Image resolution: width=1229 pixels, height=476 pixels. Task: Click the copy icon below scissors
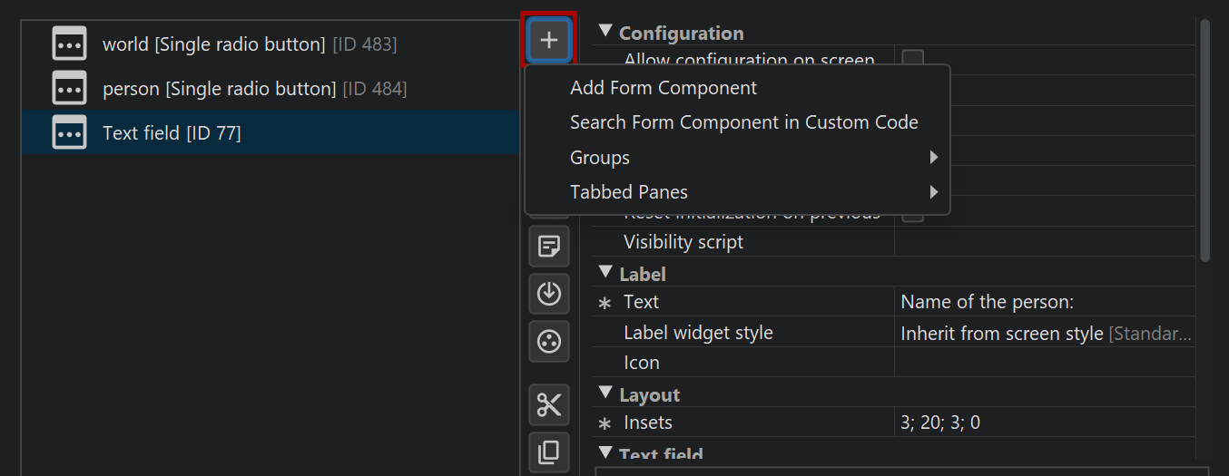coord(549,452)
